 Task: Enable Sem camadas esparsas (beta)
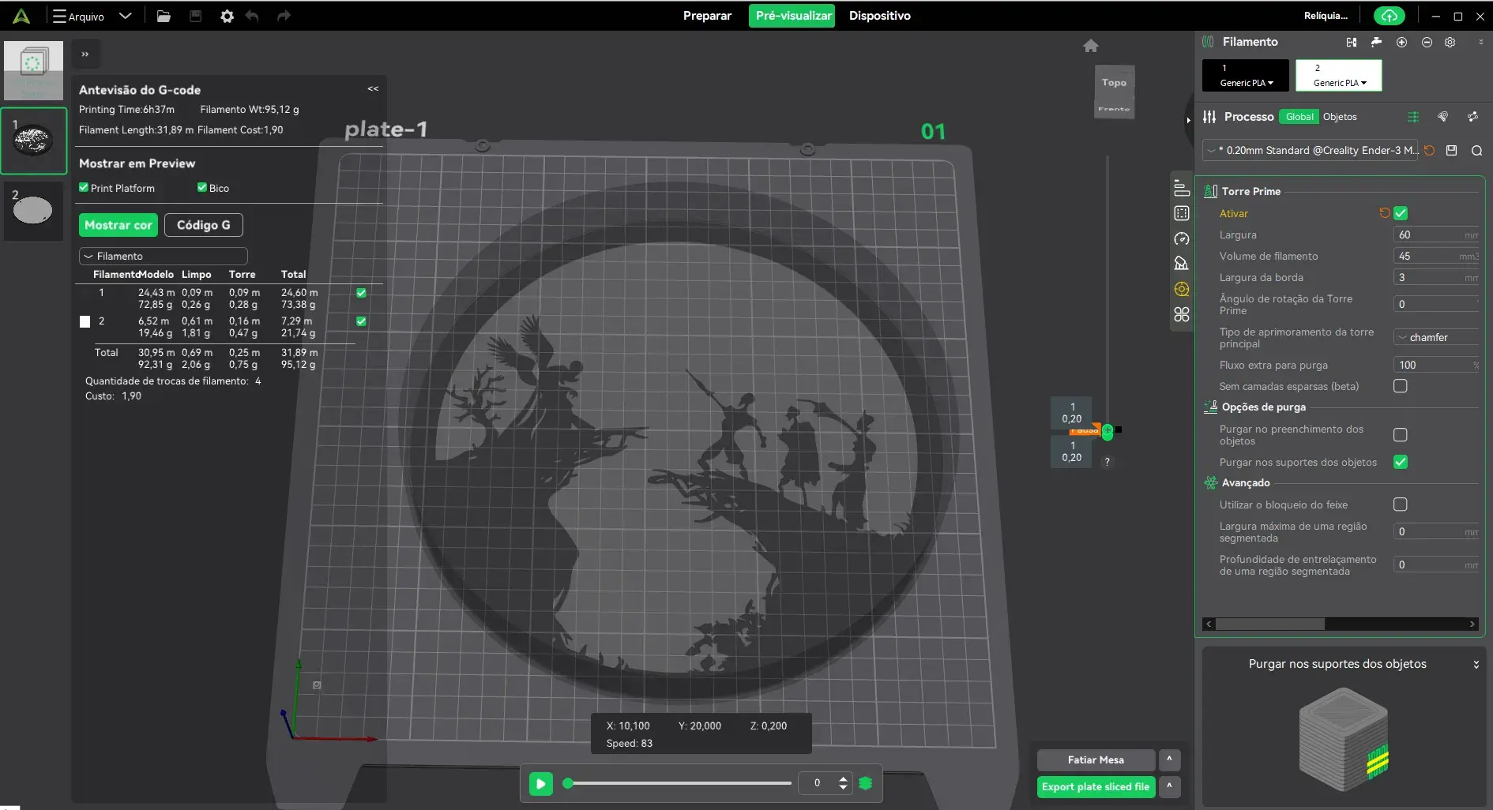[x=1401, y=386]
